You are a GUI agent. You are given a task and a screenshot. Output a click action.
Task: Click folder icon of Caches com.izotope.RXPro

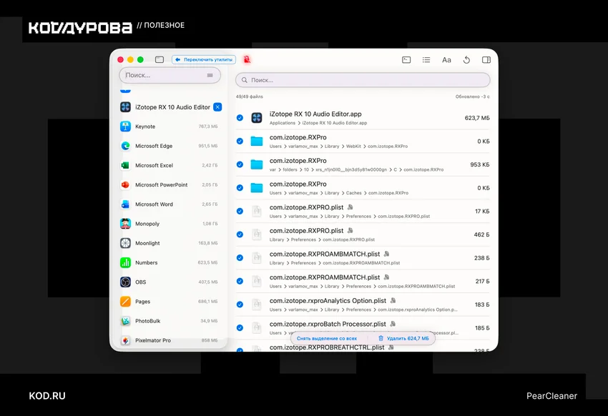[x=257, y=188]
